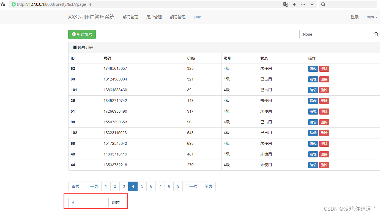Open the three-dots more options icon
The image size is (380, 214).
(303, 4)
